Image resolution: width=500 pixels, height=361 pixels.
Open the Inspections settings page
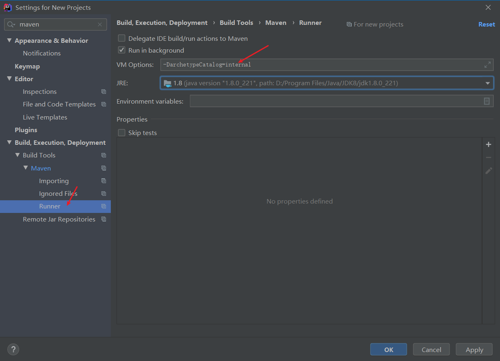[x=40, y=92]
